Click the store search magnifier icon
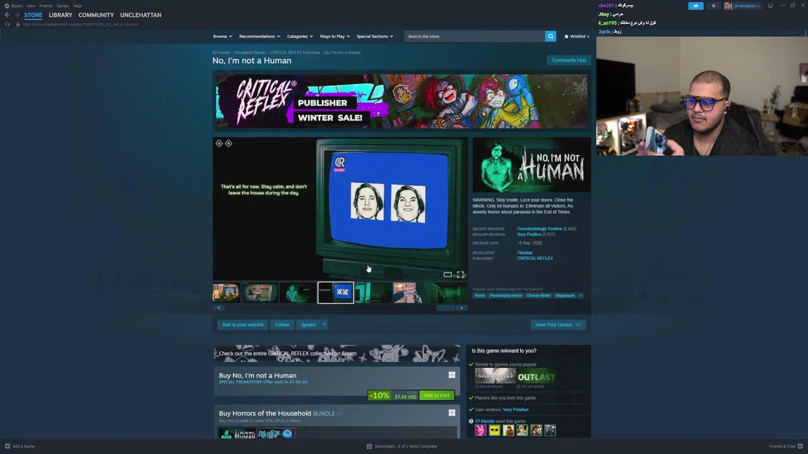 550,36
